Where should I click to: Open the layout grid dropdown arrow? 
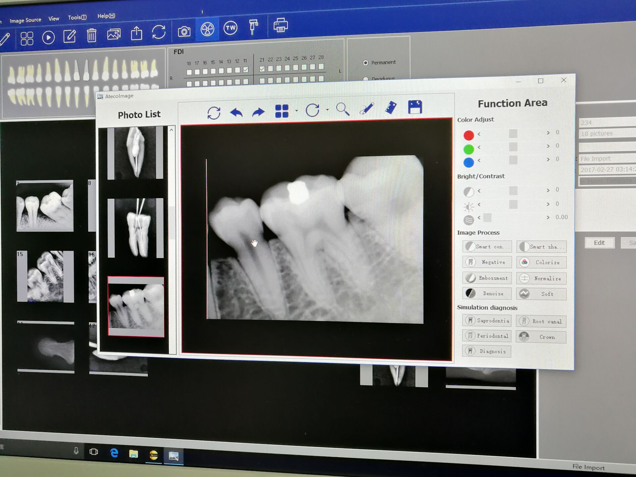coord(296,111)
